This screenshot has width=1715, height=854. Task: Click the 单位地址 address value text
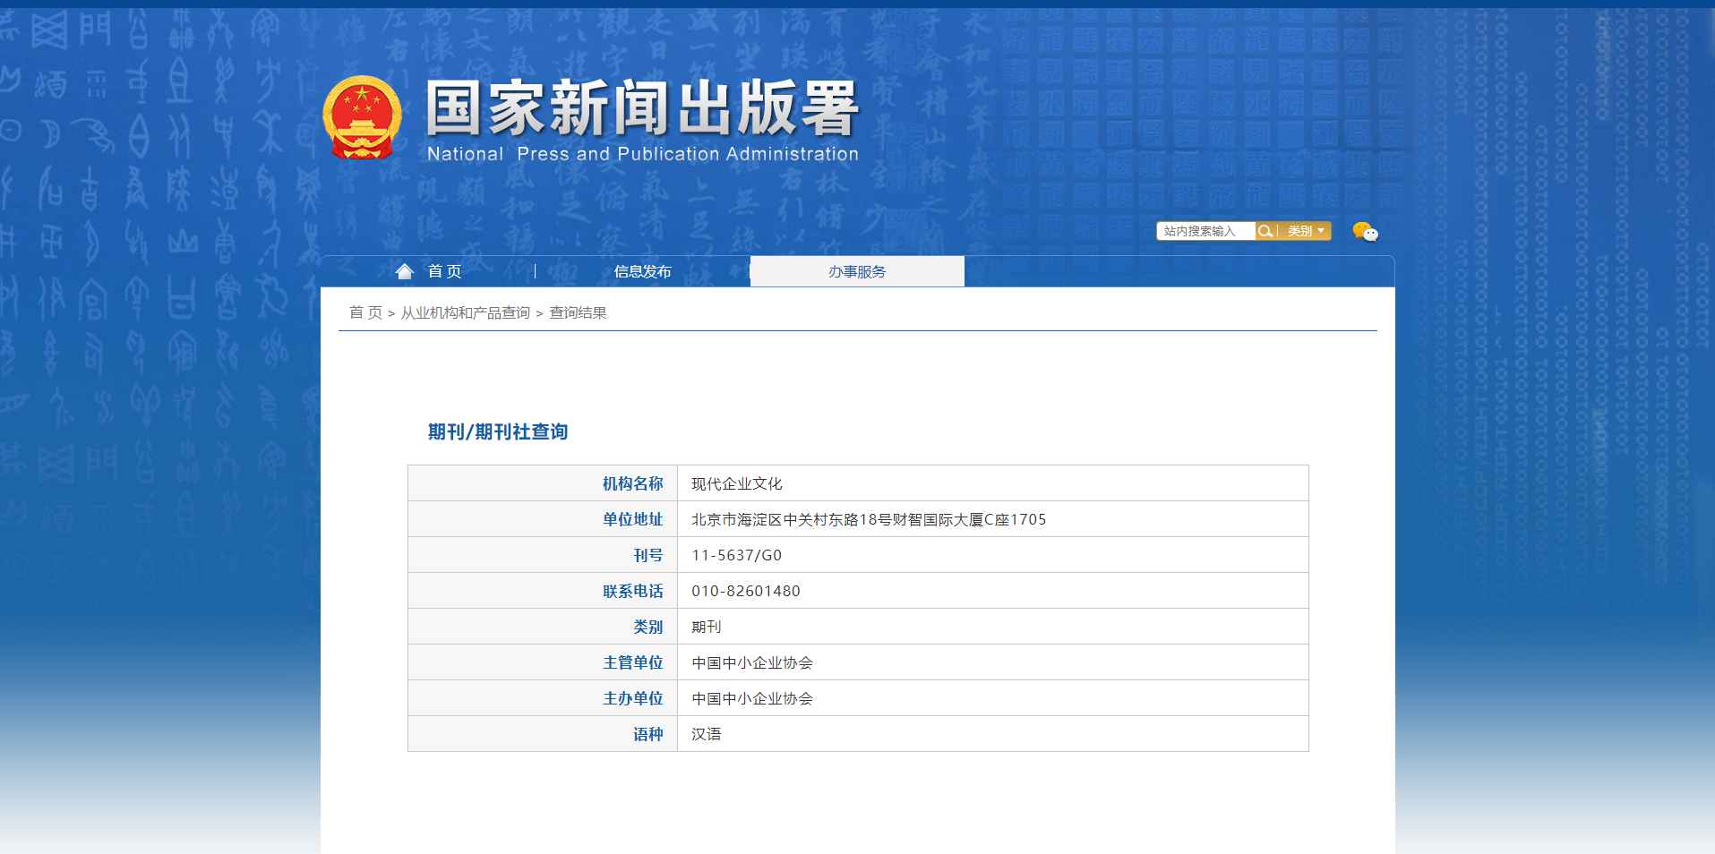869,519
